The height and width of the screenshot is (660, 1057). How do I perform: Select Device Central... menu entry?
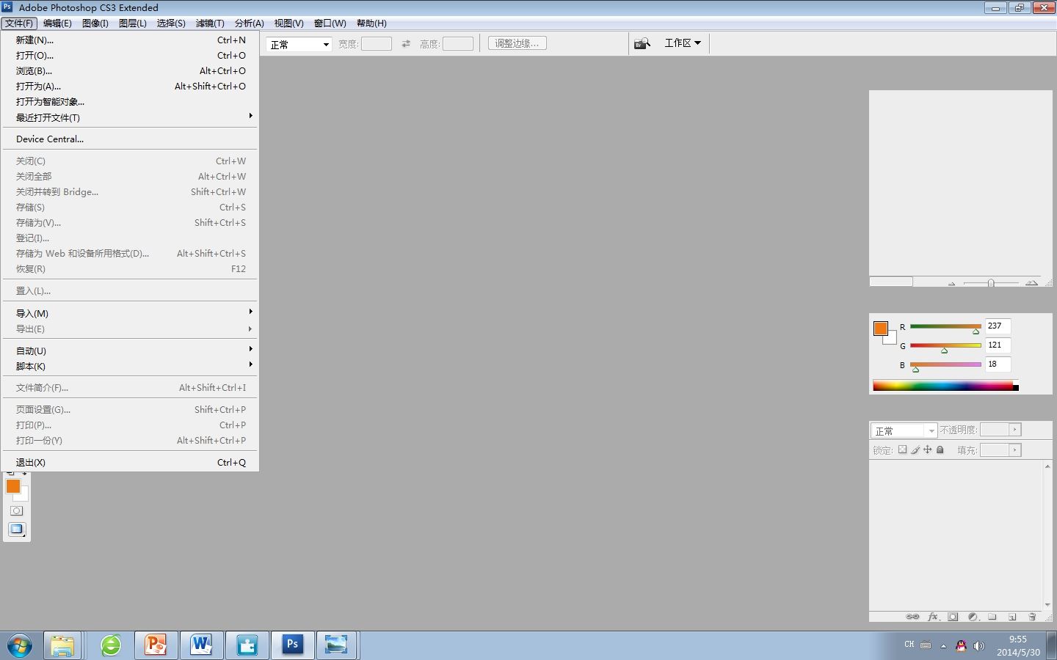[x=130, y=139]
